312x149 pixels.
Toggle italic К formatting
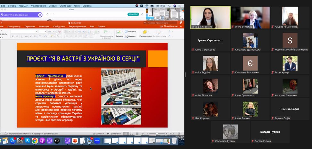pyautogui.click(x=17, y=36)
